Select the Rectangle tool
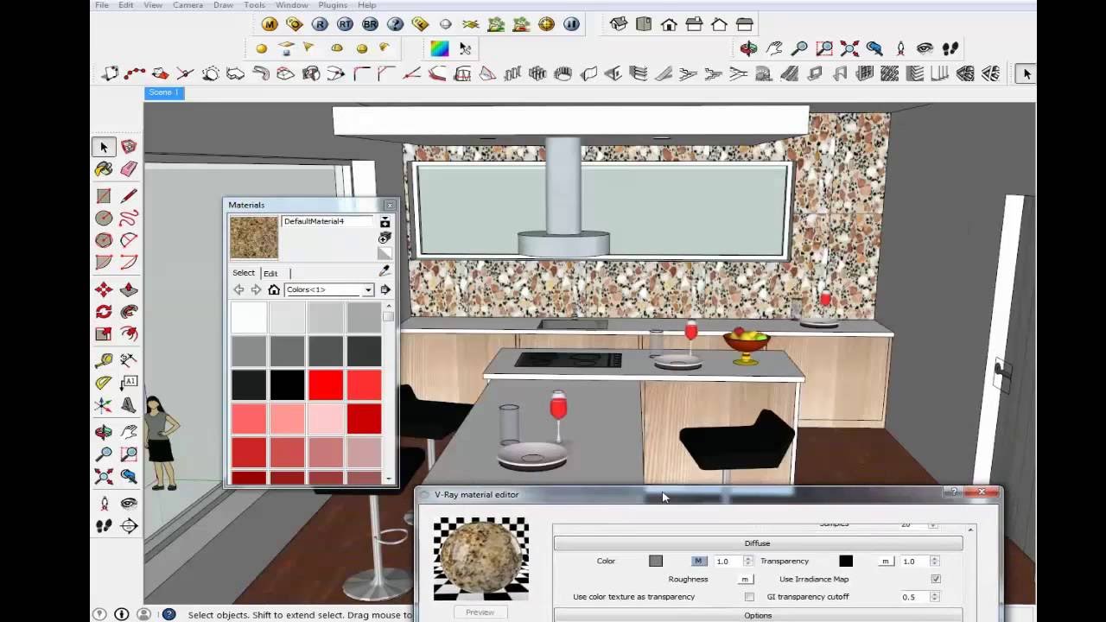This screenshot has height=622, width=1106. (x=104, y=196)
